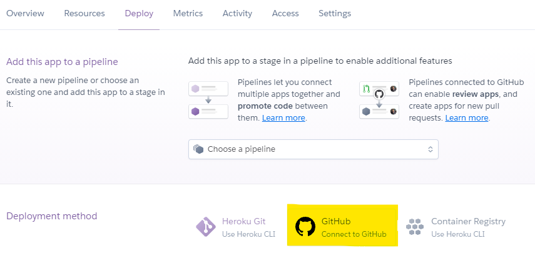
Task: Click the Add this app to a pipeline heading
Action: click(x=62, y=62)
